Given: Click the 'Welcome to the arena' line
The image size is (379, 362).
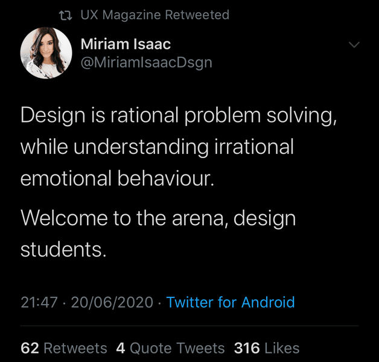Looking at the screenshot, I should [158, 218].
